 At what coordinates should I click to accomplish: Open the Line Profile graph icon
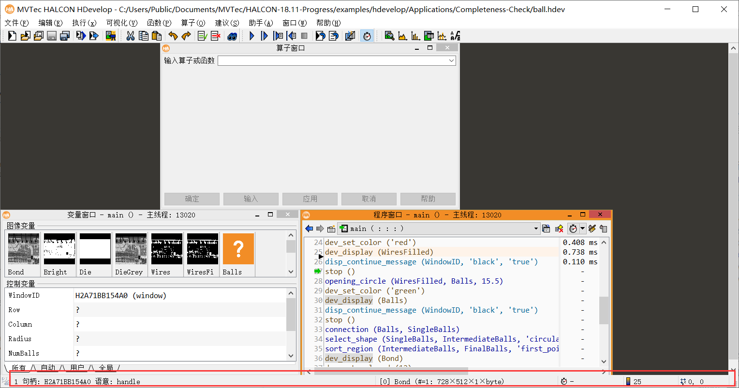pos(442,36)
